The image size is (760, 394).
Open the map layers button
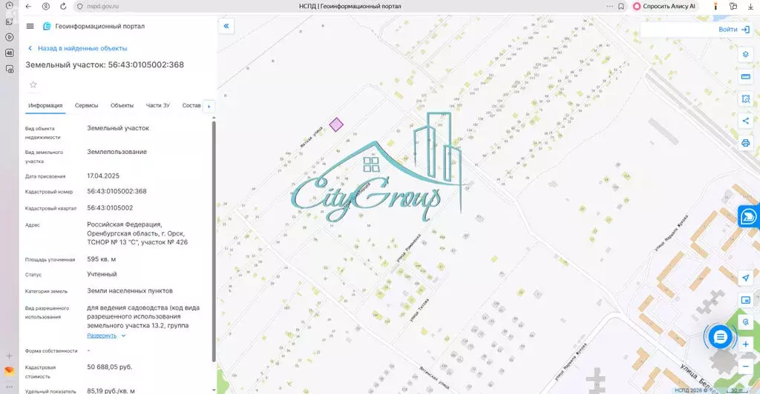tap(745, 55)
